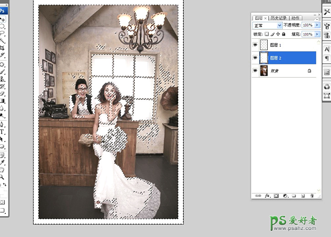Click the 背景 layer thumbnail
Viewport: 331px width, 237px height.
click(264, 70)
